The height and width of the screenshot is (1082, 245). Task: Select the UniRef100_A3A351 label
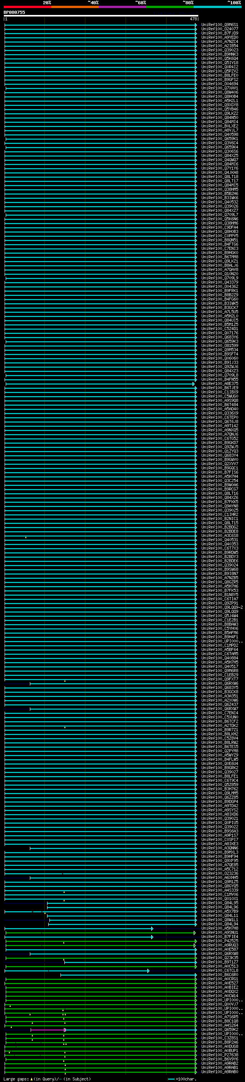click(x=220, y=696)
